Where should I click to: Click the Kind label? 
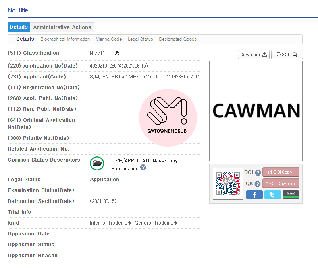coord(13,223)
